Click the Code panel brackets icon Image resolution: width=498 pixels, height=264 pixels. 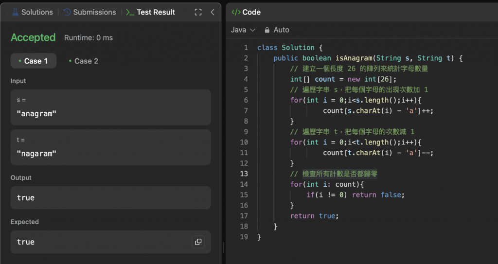236,12
